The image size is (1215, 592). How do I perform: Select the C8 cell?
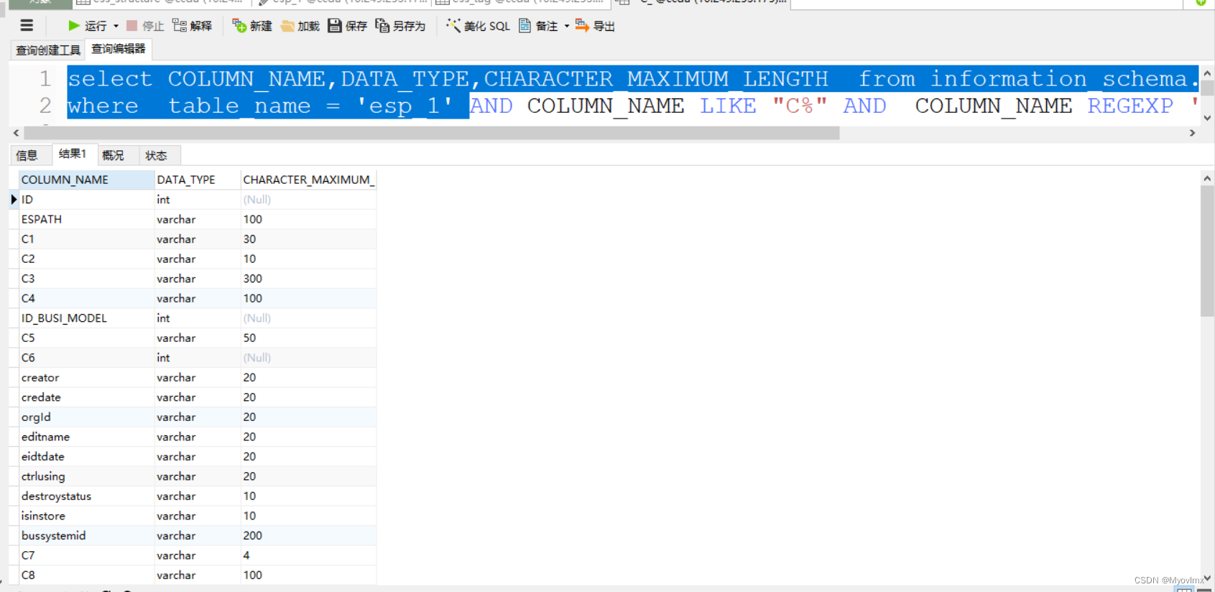coord(86,575)
